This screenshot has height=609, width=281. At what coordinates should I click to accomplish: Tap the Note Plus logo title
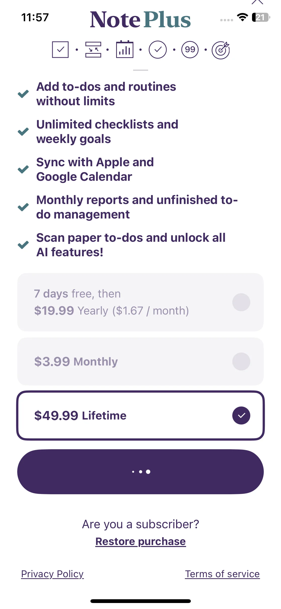pyautogui.click(x=140, y=19)
